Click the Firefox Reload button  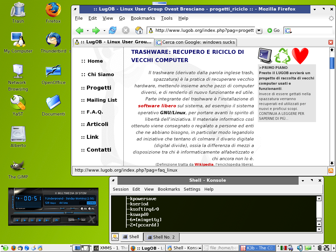[113, 31]
